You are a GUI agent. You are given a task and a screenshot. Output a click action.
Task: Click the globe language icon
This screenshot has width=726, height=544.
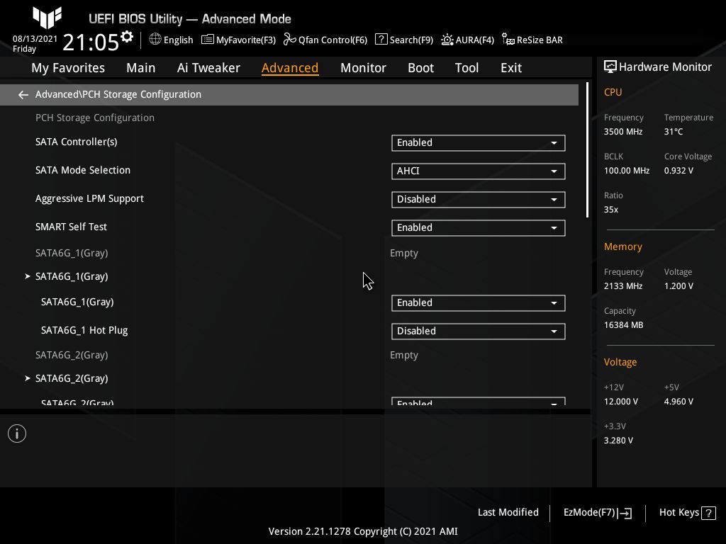[x=155, y=40]
